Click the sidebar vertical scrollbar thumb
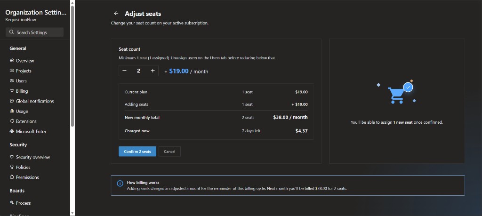The image size is (482, 216). pos(72,65)
